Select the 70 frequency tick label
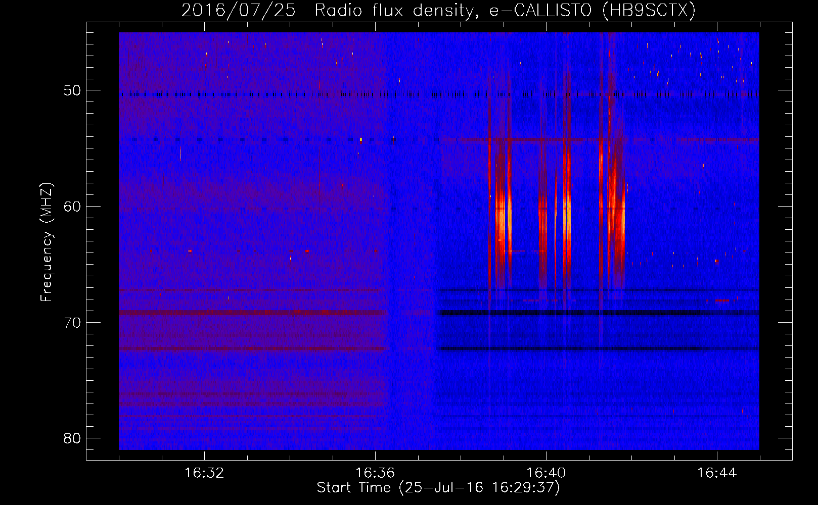Viewport: 818px width, 505px height. pos(72,323)
